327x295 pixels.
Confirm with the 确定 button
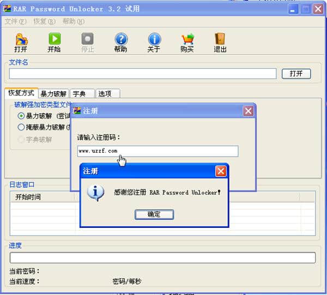pos(154,214)
